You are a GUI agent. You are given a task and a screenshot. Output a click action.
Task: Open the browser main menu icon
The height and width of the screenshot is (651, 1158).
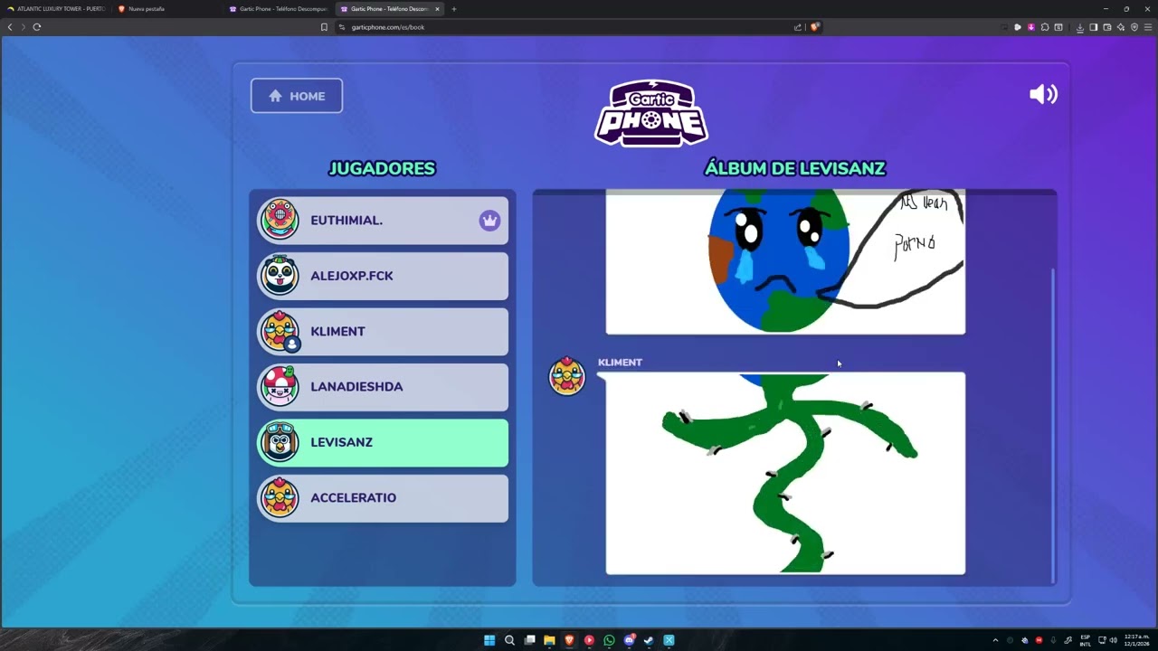(1148, 27)
